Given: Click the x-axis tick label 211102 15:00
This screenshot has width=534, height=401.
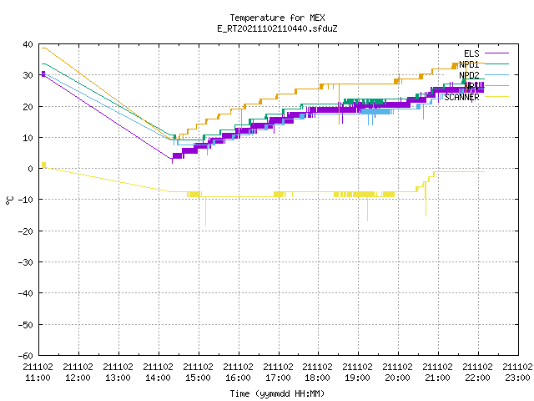Looking at the screenshot, I should point(199,373).
